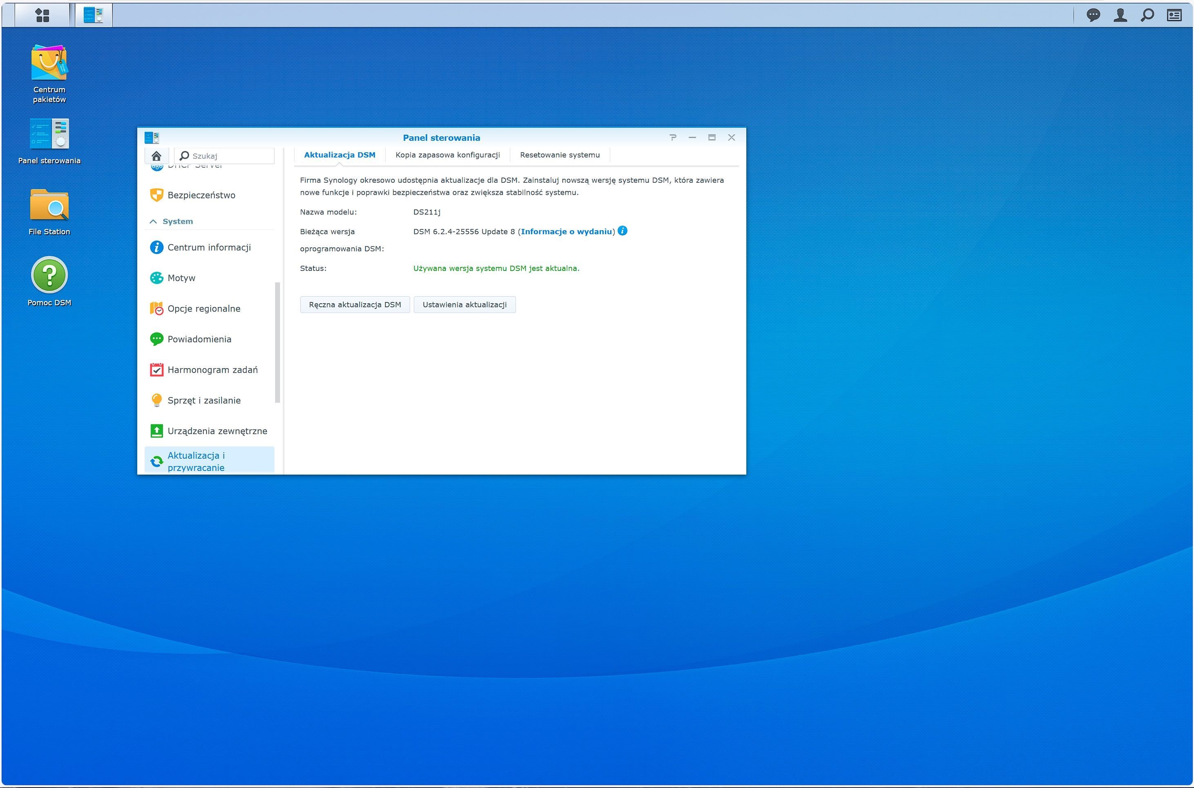Viewport: 1194px width, 788px height.
Task: Click the Opcje regionalne map icon
Action: (157, 309)
